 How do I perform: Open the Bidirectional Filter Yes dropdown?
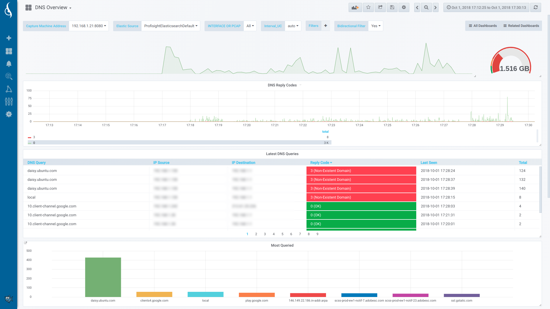tap(376, 26)
